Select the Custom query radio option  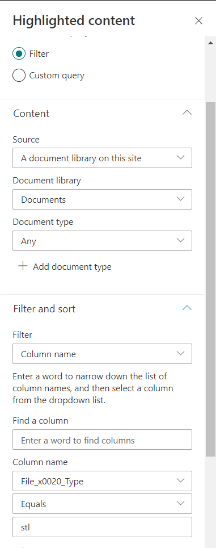pos(19,76)
